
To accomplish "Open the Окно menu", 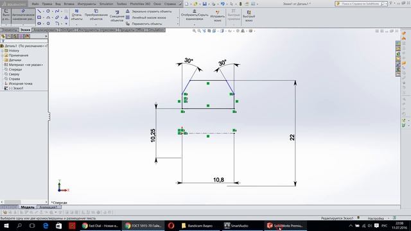I will (157, 4).
